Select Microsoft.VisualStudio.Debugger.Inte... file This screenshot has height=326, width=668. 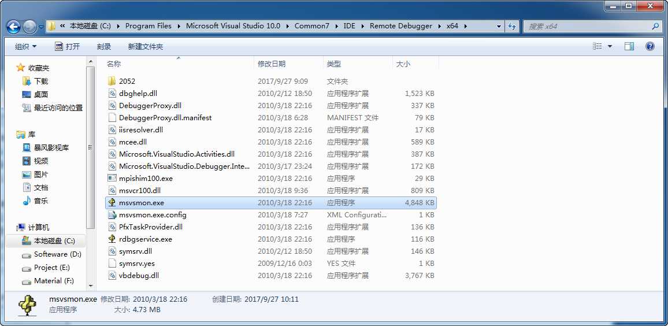click(x=184, y=166)
